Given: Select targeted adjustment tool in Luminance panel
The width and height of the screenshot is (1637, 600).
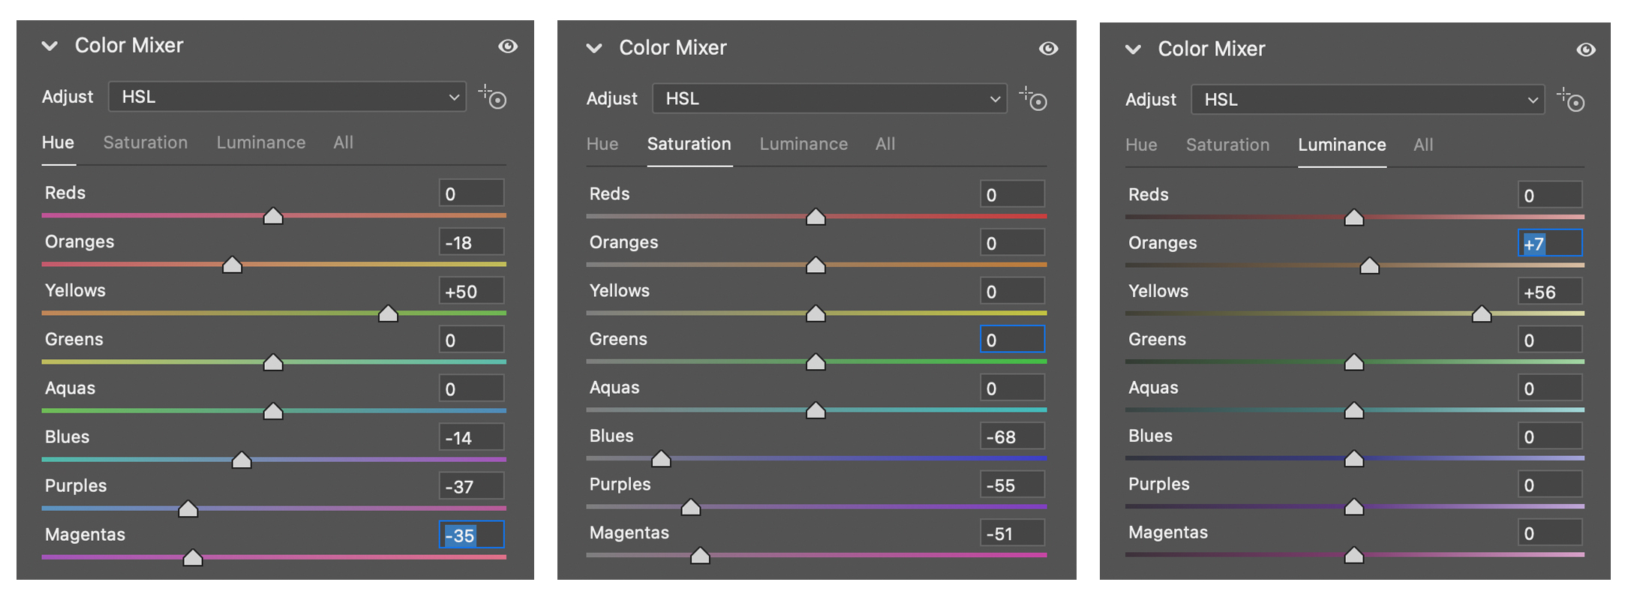Looking at the screenshot, I should click(x=1570, y=100).
